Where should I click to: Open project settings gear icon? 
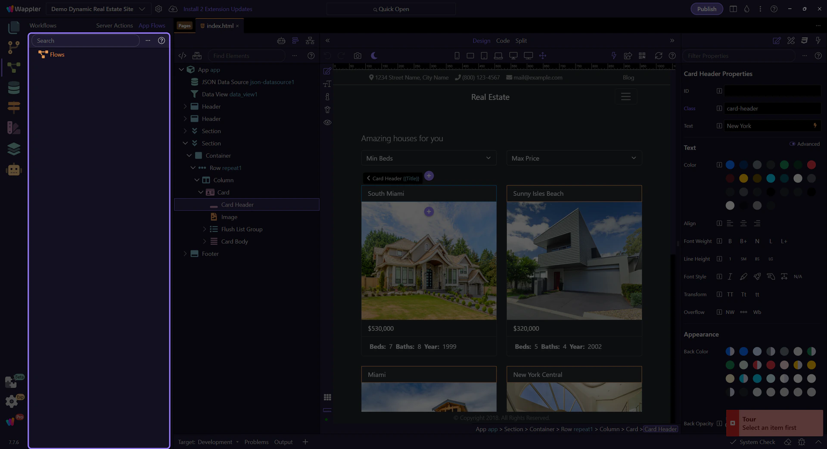tap(159, 9)
